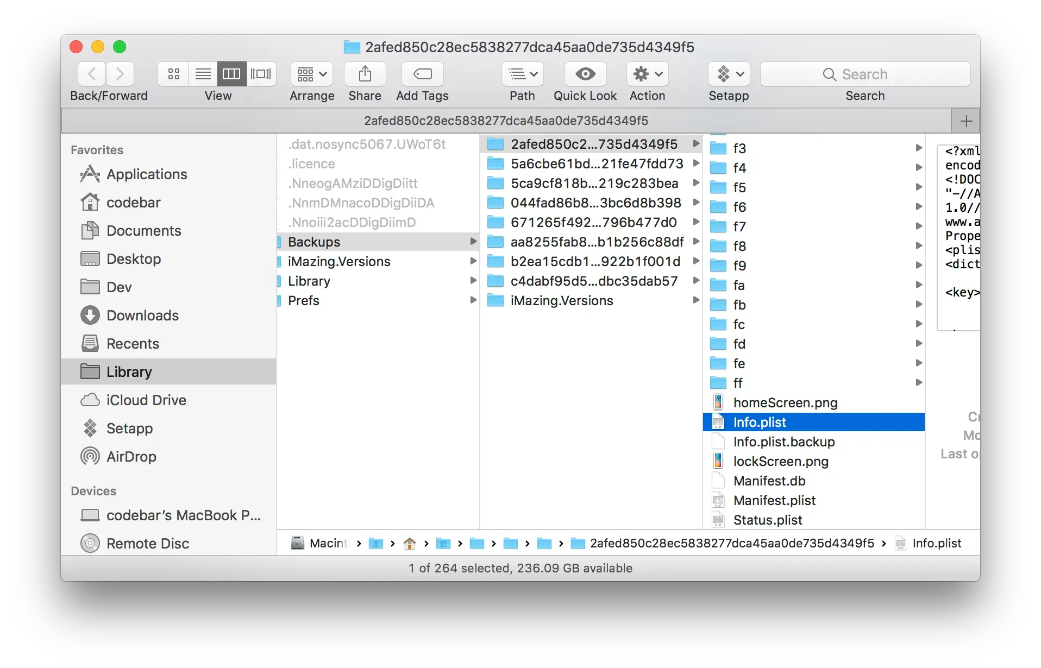Toggle column view mode
The width and height of the screenshot is (1041, 668).
[231, 74]
